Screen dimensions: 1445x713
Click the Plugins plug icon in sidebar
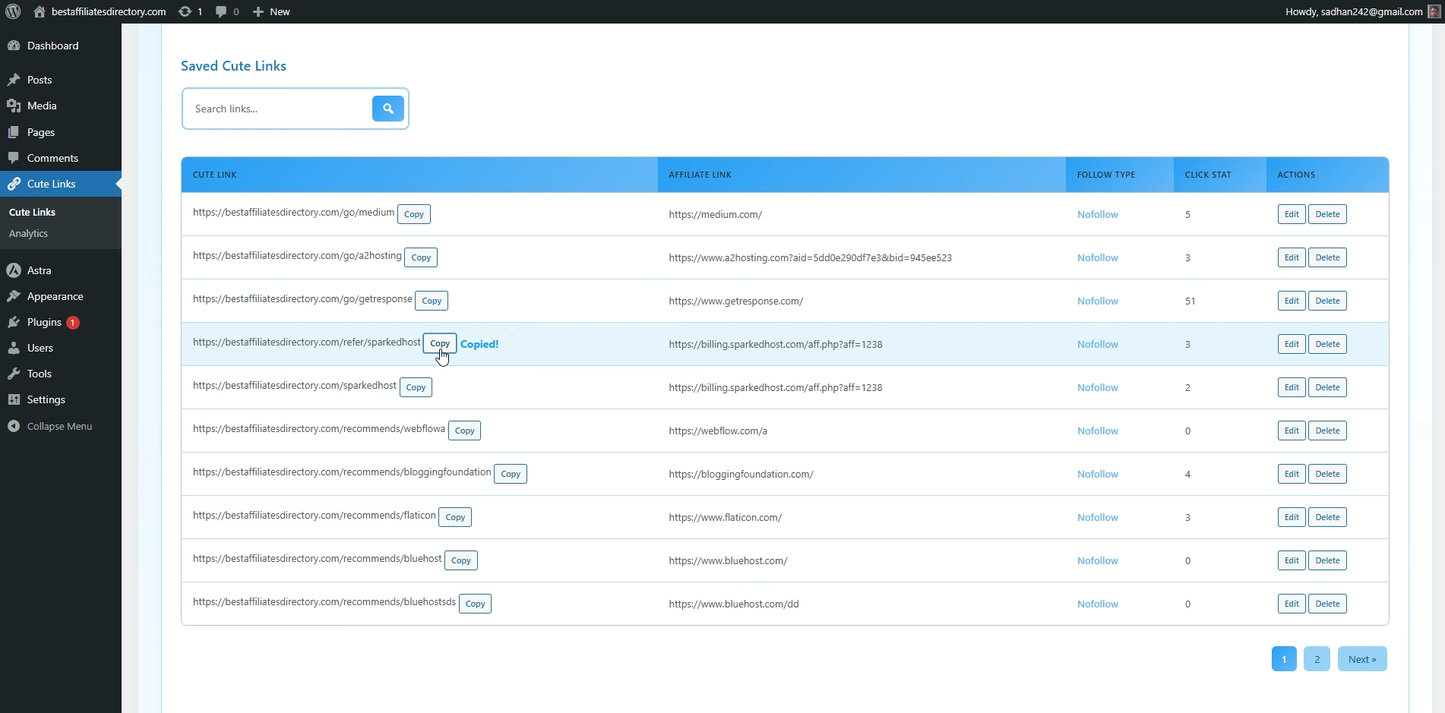(14, 322)
